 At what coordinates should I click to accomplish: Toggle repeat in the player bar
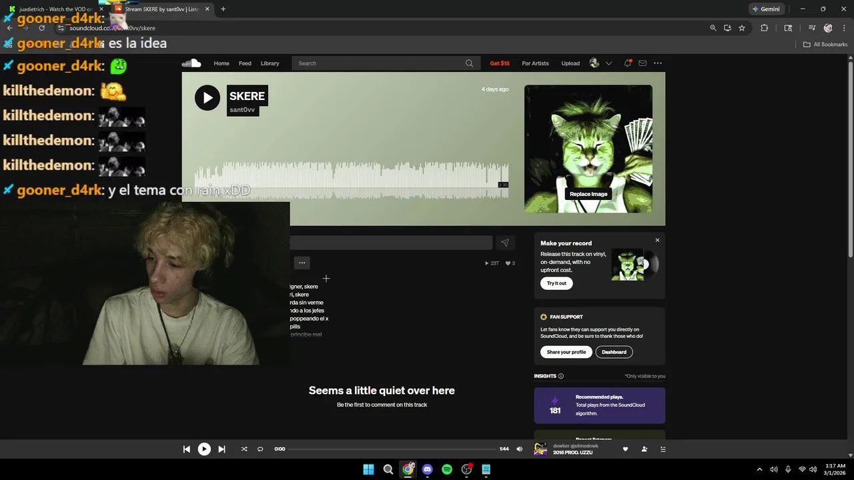(260, 449)
